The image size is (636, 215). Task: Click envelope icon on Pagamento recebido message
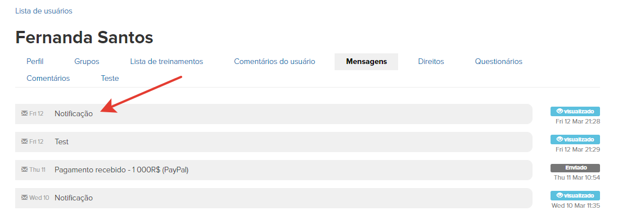coord(24,170)
